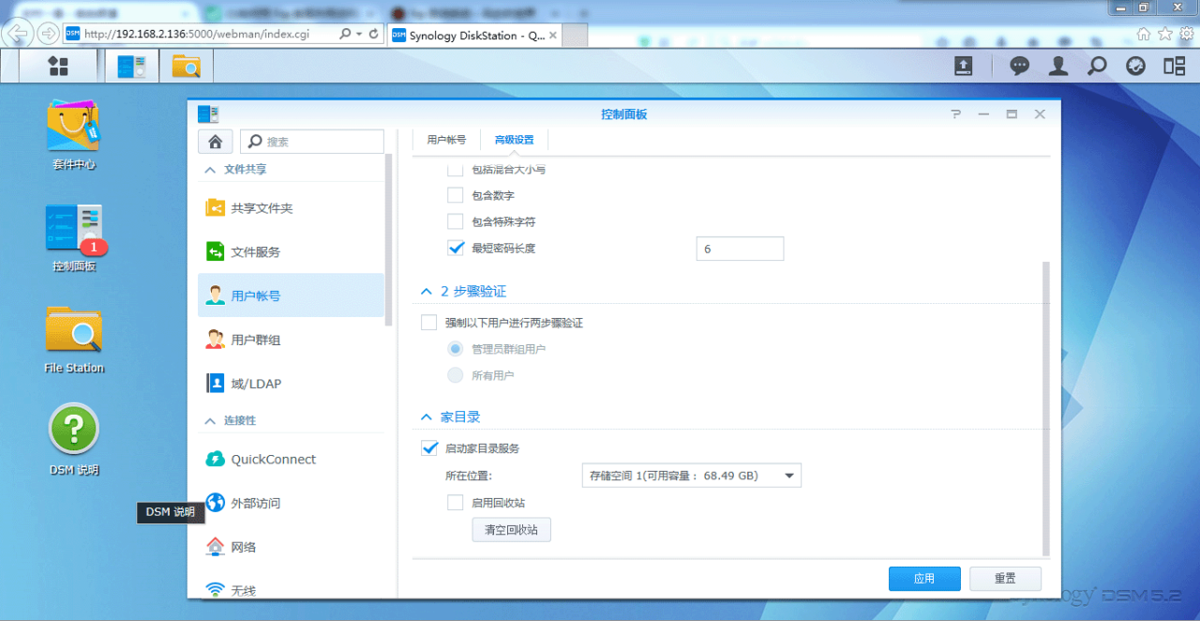Collapse the 家目录 section
The image size is (1200, 621).
(x=427, y=417)
